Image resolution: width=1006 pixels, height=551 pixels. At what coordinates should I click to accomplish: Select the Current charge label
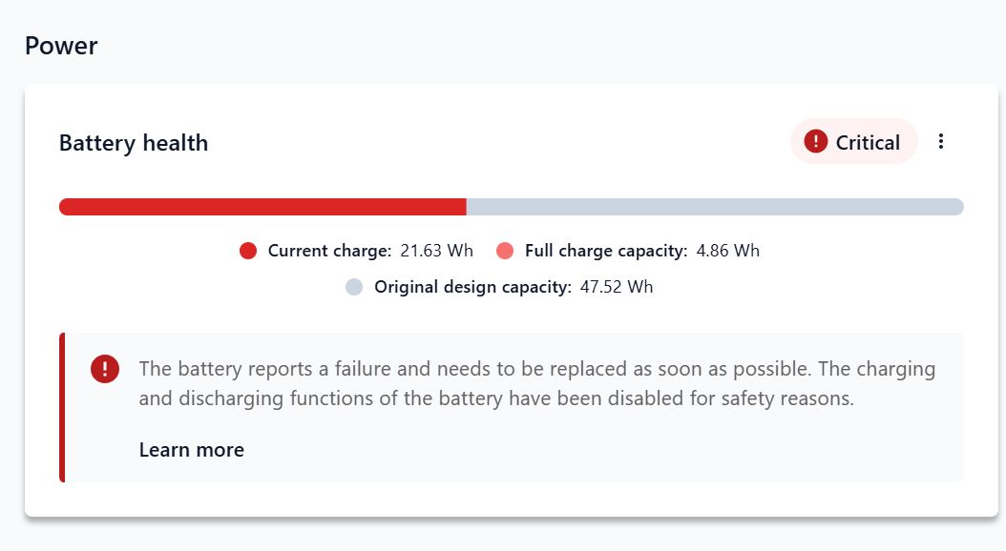pyautogui.click(x=329, y=251)
